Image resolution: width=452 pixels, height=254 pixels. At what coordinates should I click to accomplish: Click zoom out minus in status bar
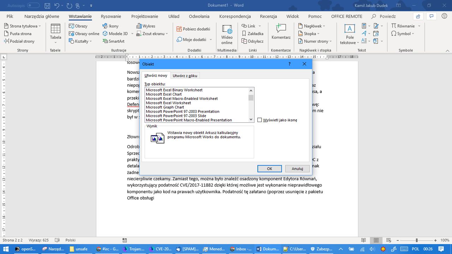click(398, 240)
